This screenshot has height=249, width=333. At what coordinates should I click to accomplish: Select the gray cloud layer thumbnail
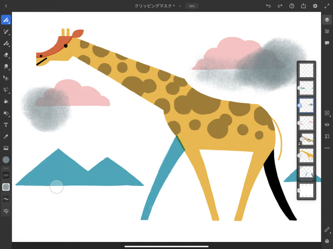[x=306, y=105]
